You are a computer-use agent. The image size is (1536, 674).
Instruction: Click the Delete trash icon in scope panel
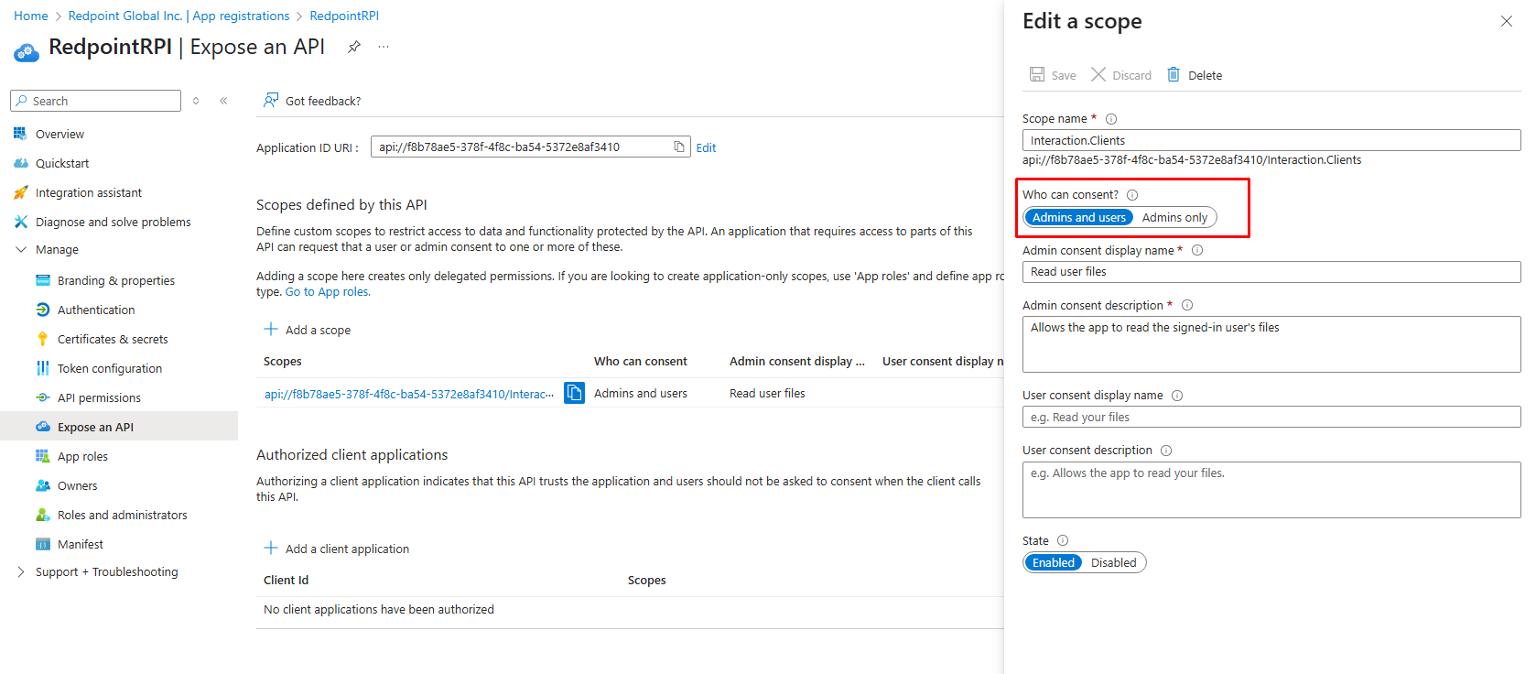1174,75
